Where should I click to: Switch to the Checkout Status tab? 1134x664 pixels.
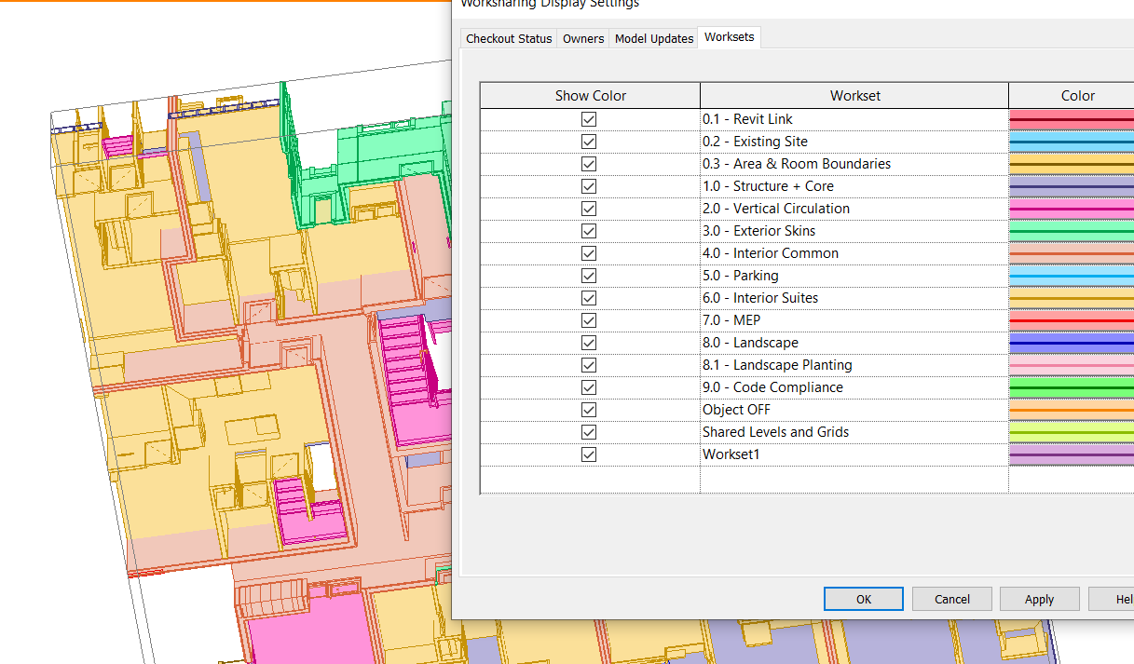(x=508, y=38)
